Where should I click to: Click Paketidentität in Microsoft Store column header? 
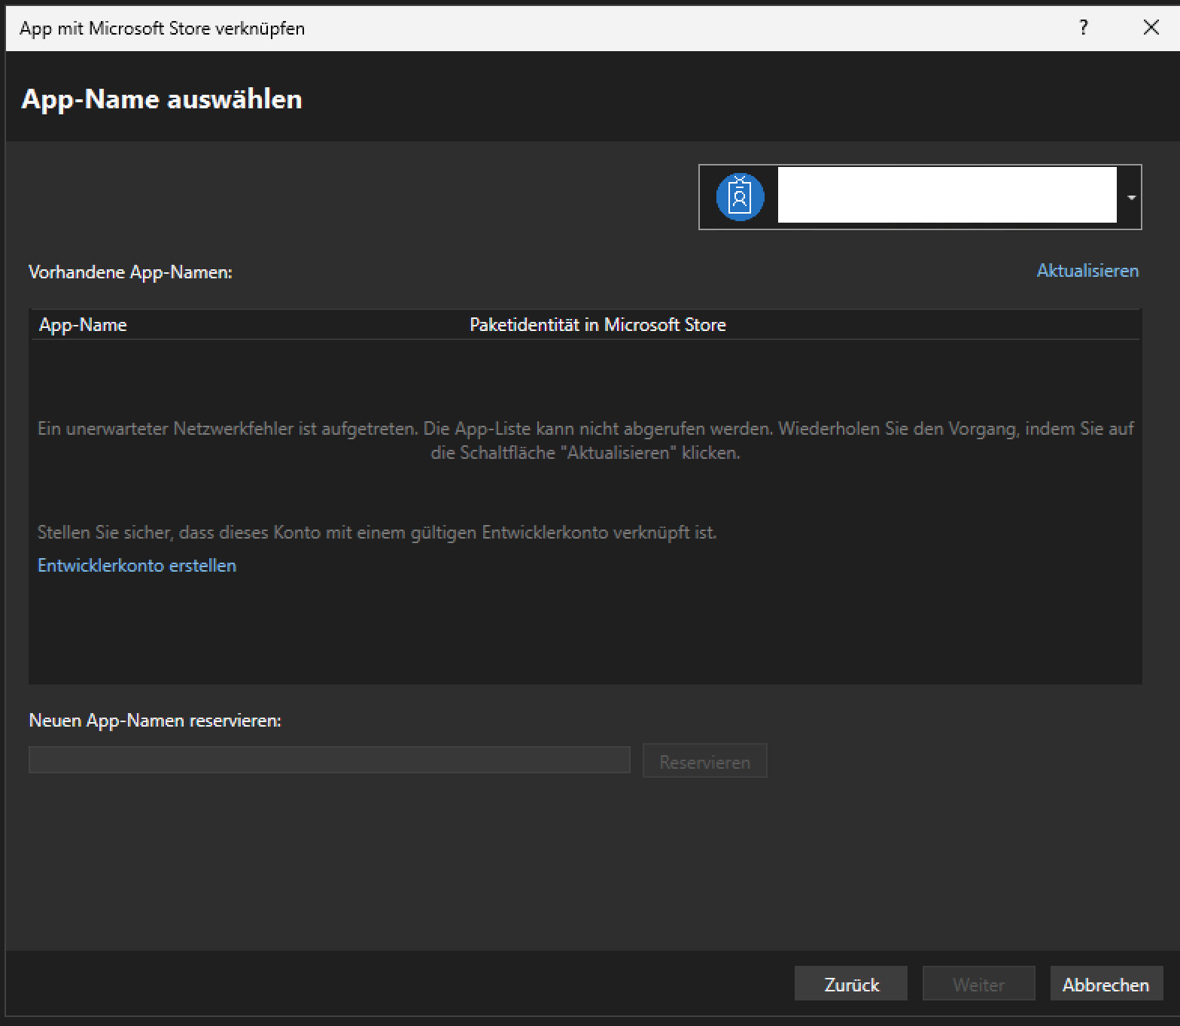click(x=598, y=325)
